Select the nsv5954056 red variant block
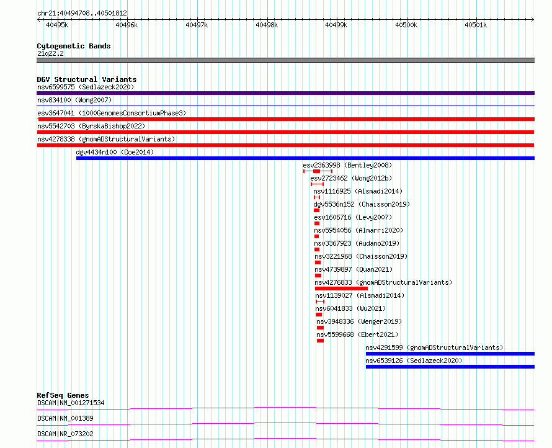The image size is (552, 448). 316,236
